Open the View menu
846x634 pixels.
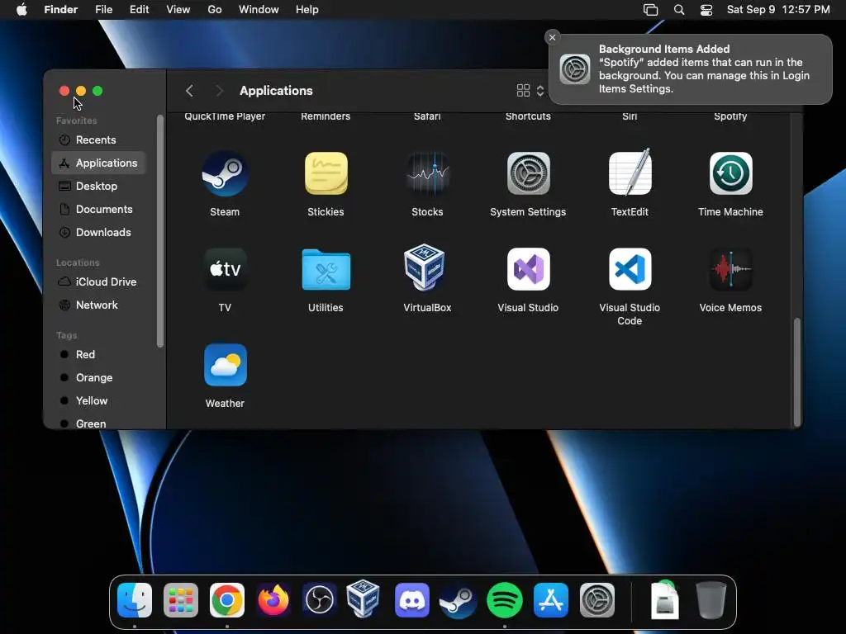178,10
